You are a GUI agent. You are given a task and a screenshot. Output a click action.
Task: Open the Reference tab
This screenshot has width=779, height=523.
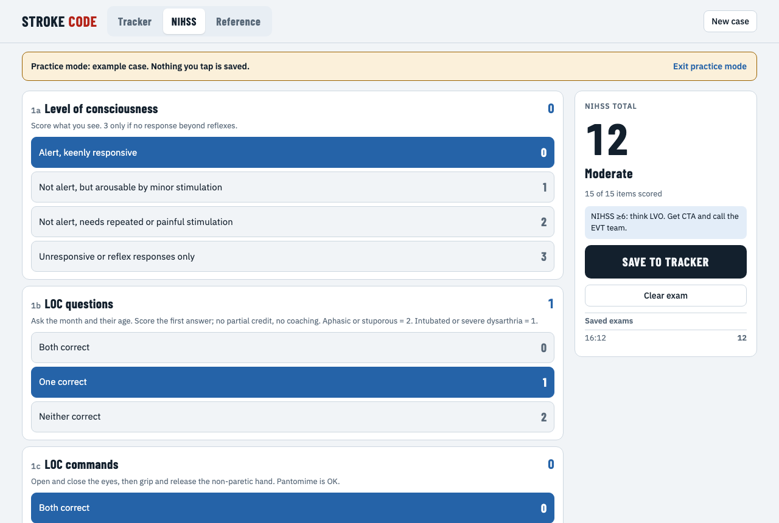(238, 21)
